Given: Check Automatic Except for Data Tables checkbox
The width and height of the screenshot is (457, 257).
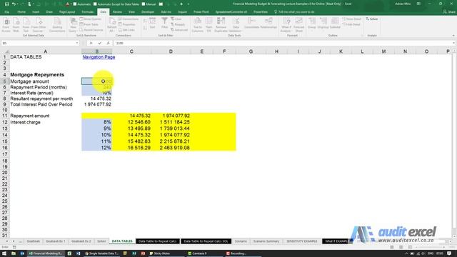Looking at the screenshot, I should coord(95,4).
